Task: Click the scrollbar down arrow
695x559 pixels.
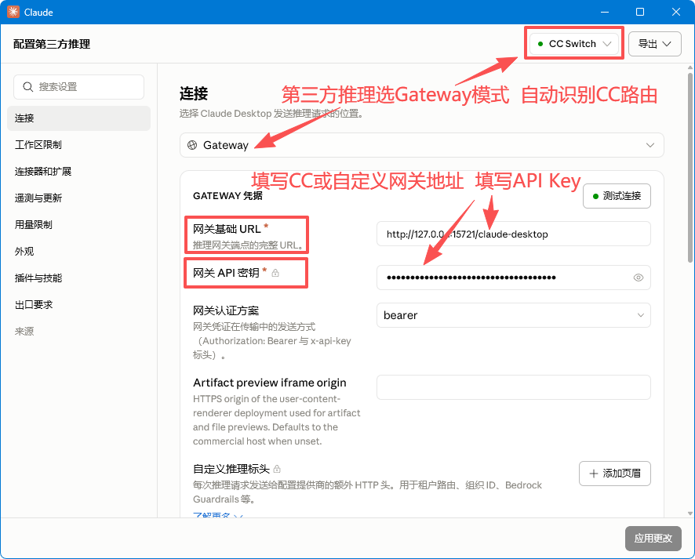Action: [x=690, y=514]
